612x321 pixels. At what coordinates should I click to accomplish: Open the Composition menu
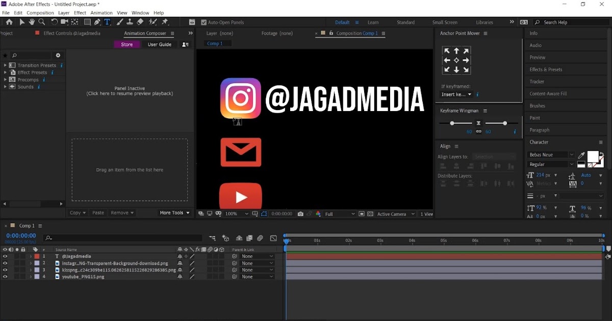(40, 13)
